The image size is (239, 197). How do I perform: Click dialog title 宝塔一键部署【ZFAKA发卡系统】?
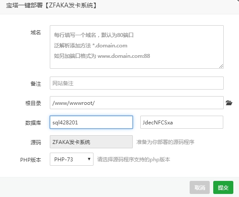point(52,6)
